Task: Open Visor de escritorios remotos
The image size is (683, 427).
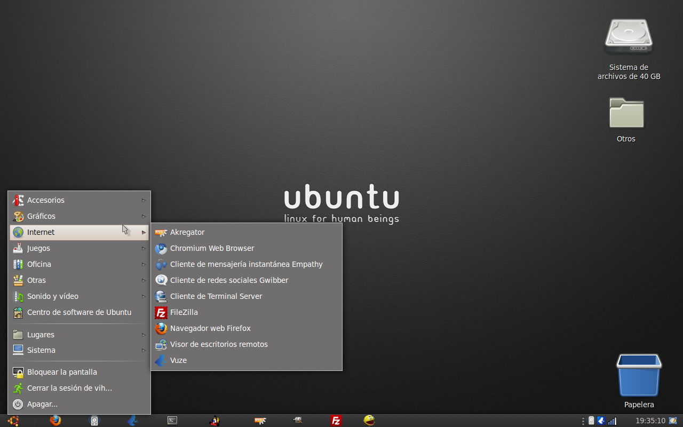Action: coord(247,344)
